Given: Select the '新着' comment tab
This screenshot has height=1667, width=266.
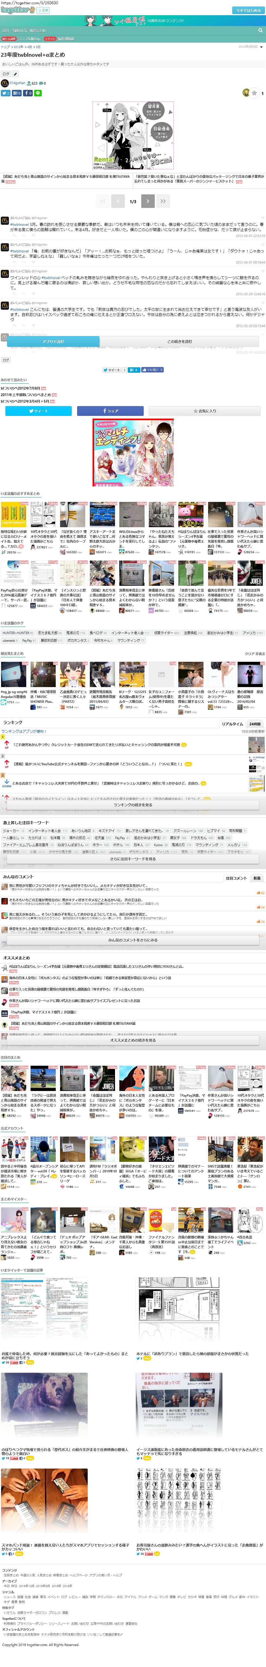Looking at the screenshot, I should pos(257,878).
